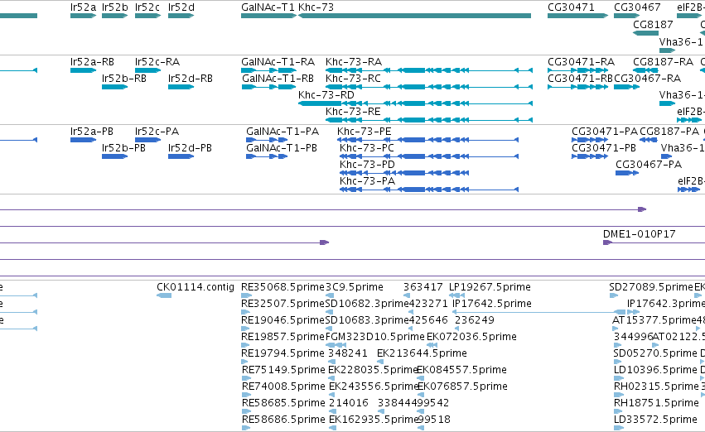Select transcript Ir52d-RB
The height and width of the screenshot is (432, 705).
point(181,87)
